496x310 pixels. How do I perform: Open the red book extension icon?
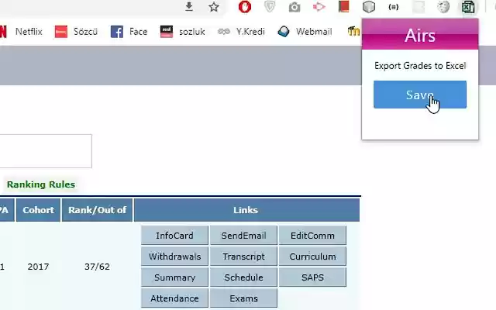(x=344, y=7)
